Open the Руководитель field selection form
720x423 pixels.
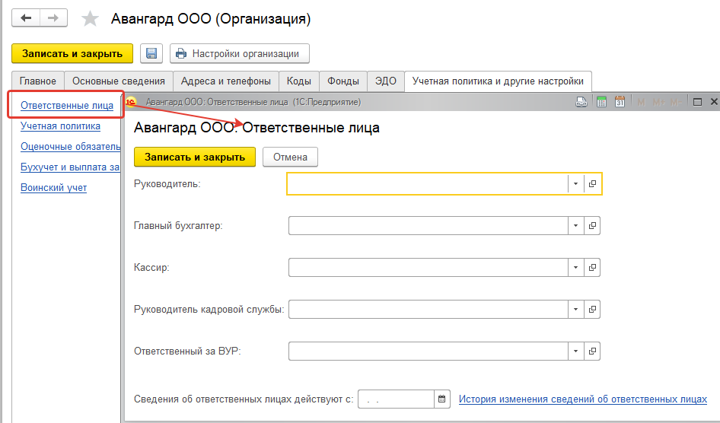tap(592, 184)
